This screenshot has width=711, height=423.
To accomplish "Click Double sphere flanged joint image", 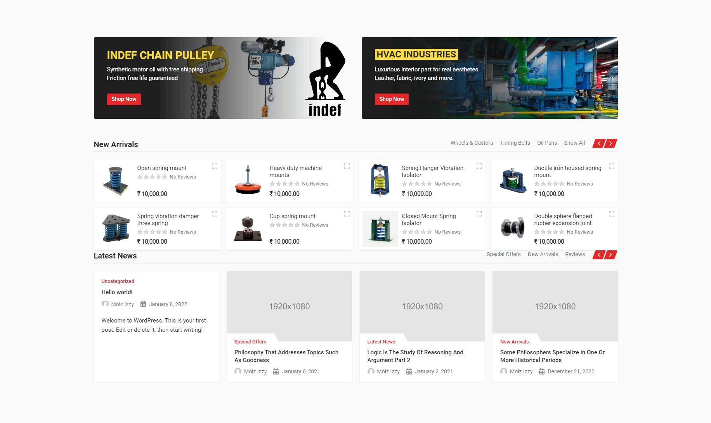I will (x=513, y=229).
